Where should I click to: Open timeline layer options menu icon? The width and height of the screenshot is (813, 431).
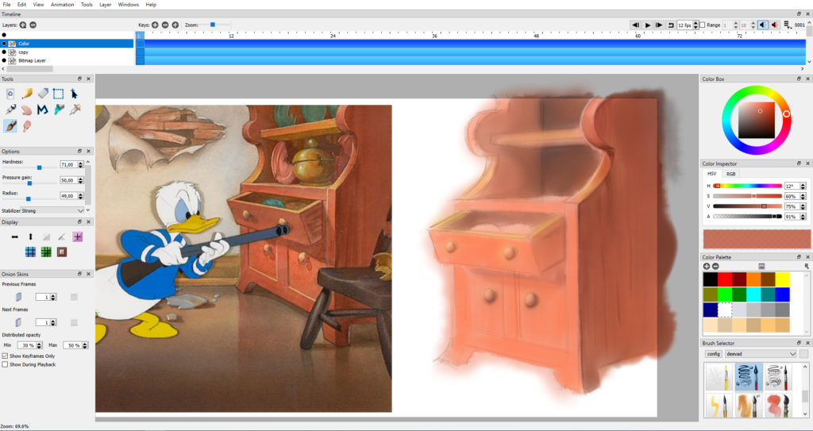pyautogui.click(x=787, y=25)
